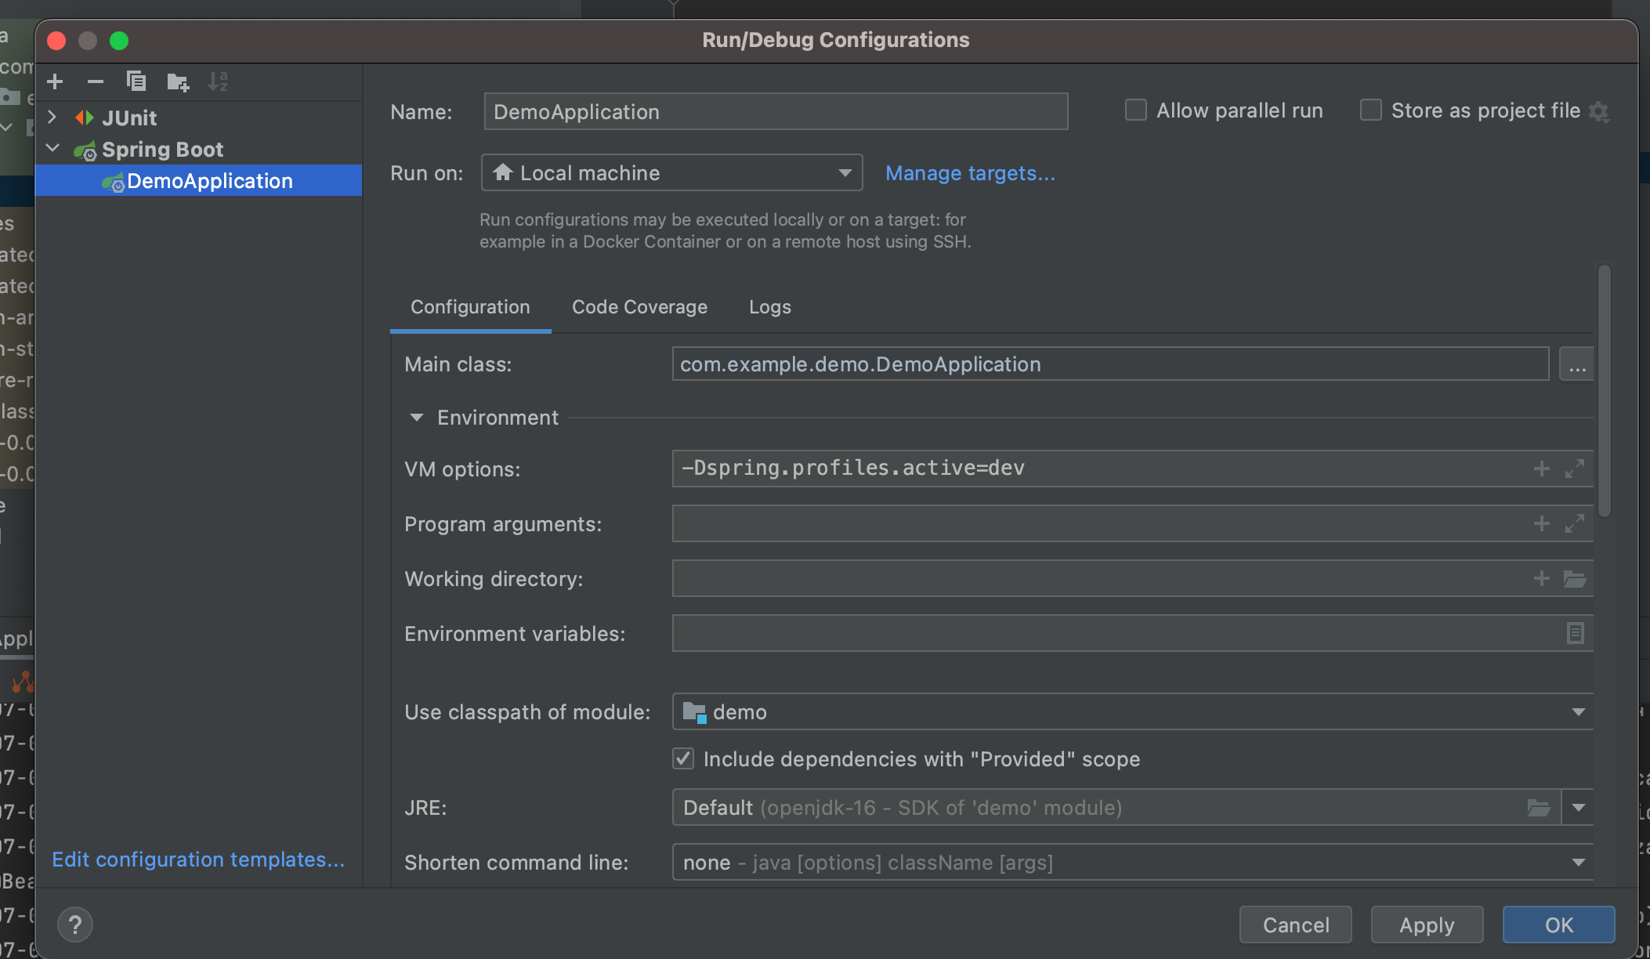Image resolution: width=1650 pixels, height=959 pixels.
Task: Uncheck Include dependencies with Provided scope
Action: pyautogui.click(x=683, y=758)
